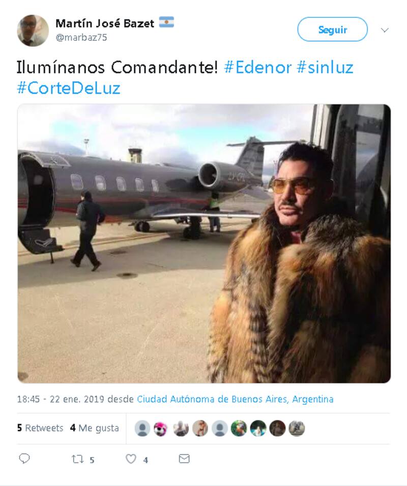Open the @marbaz75 handle
Viewport: 407px width, 486px height.
pyautogui.click(x=81, y=38)
